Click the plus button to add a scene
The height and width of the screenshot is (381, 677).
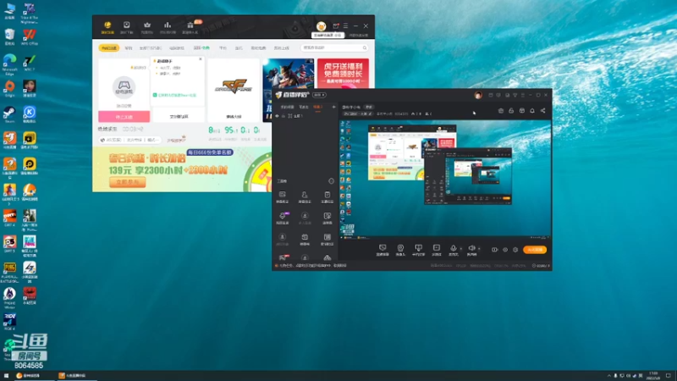pos(333,108)
